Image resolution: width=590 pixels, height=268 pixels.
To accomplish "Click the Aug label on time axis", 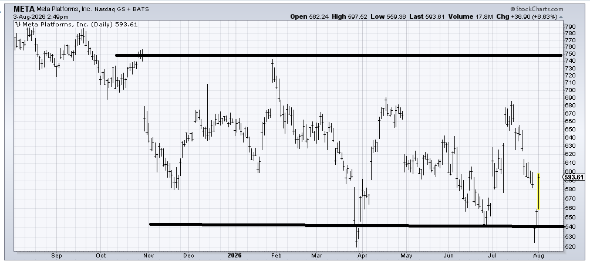I will click(x=538, y=256).
